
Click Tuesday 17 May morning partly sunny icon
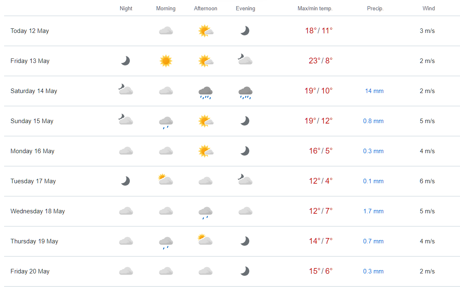166,179
